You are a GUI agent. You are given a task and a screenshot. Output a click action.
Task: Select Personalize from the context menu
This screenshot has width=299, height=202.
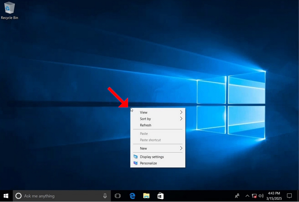(158, 163)
